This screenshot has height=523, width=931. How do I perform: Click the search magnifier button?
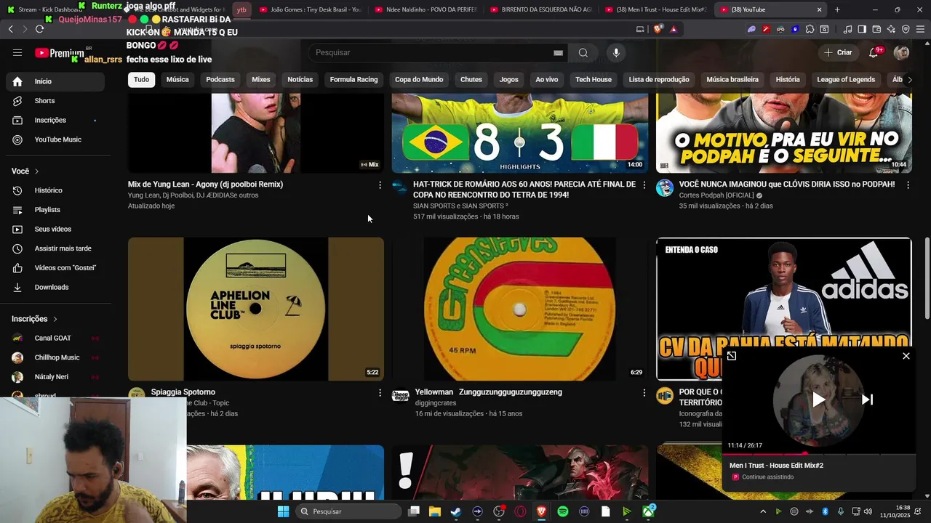(x=583, y=52)
